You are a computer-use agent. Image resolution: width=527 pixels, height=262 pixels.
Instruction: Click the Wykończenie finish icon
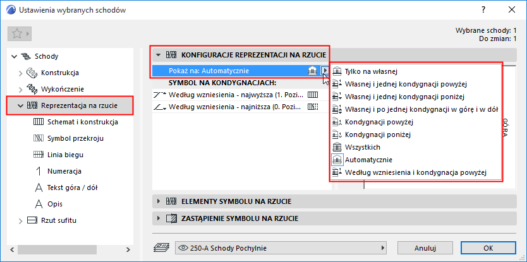click(x=31, y=89)
